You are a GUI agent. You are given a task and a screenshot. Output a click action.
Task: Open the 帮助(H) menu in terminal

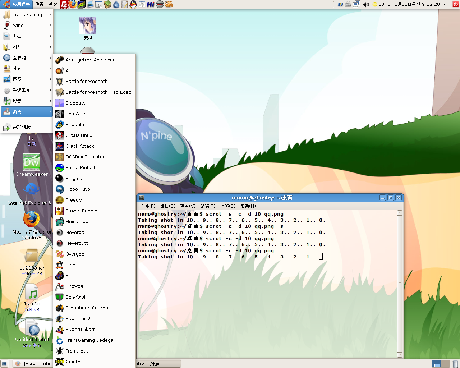pyautogui.click(x=248, y=206)
